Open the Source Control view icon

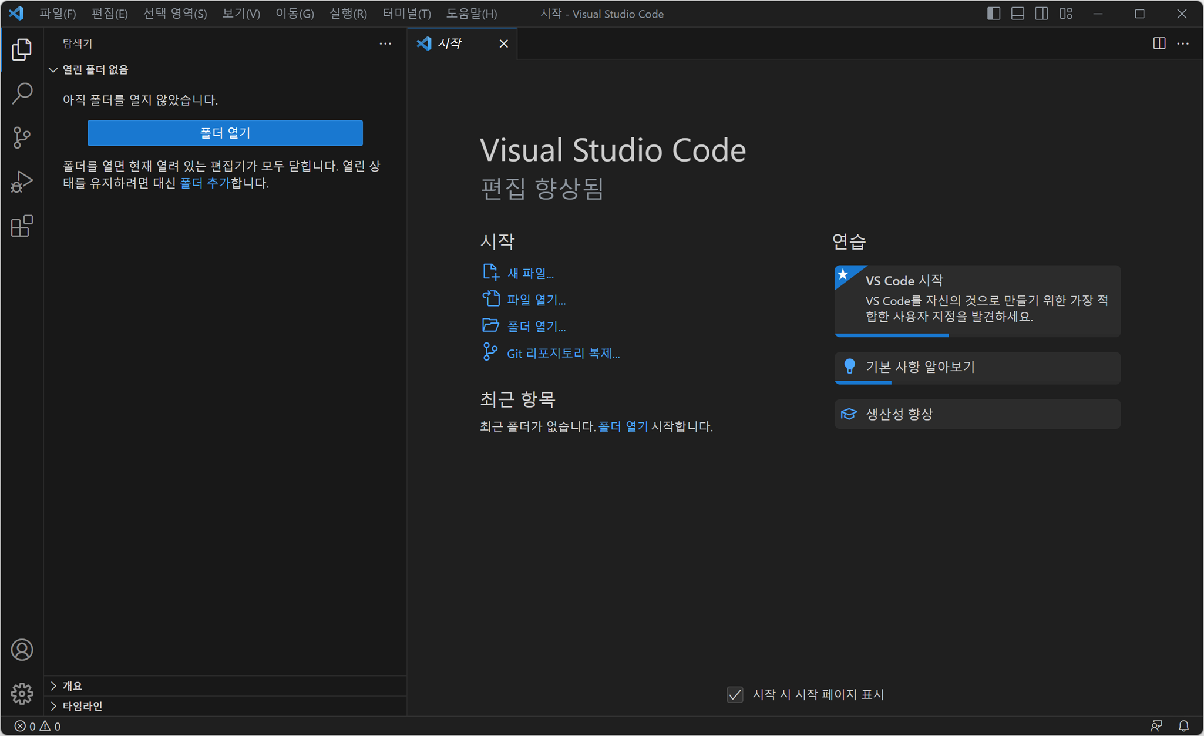(22, 137)
